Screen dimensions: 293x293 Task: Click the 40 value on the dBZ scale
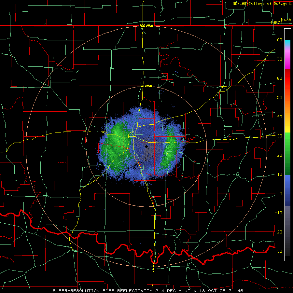click(280, 117)
